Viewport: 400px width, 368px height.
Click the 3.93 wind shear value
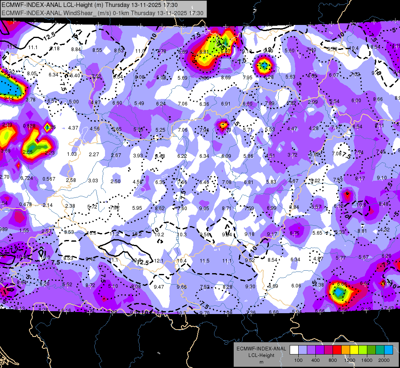138,155
